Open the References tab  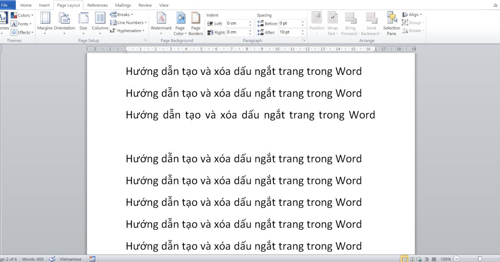[x=97, y=5]
